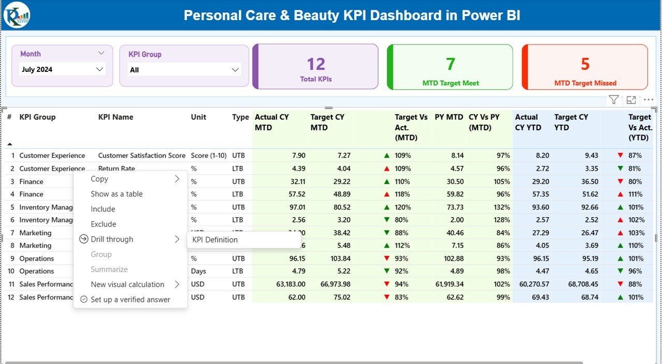Open the filter funnel icon above the table
The image size is (663, 364).
614,100
